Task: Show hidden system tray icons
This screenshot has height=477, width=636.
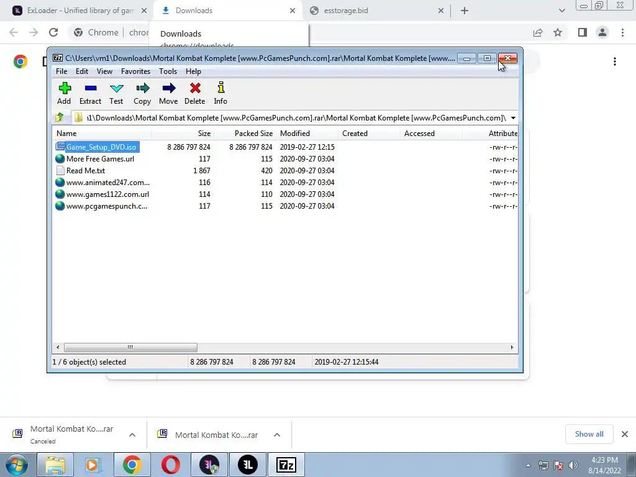Action: 528,465
